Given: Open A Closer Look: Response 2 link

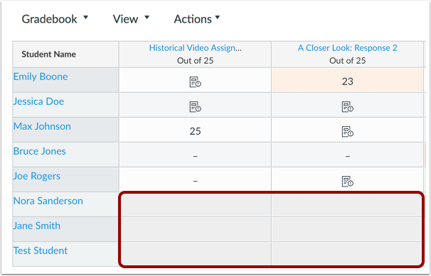Looking at the screenshot, I should [x=348, y=48].
